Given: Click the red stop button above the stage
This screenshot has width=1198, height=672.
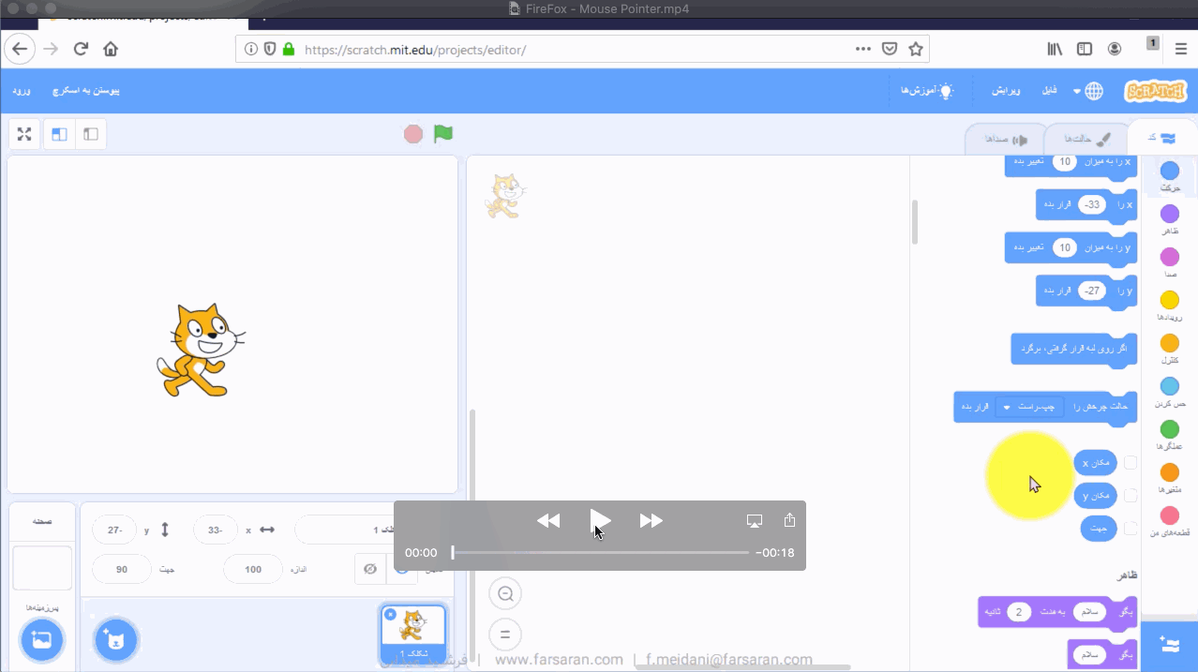Looking at the screenshot, I should tap(413, 134).
